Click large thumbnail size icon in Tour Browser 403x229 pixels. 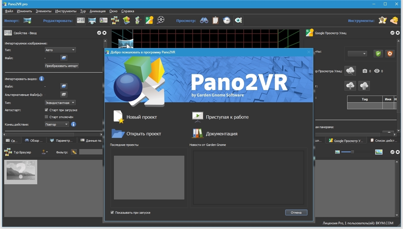[379, 152]
